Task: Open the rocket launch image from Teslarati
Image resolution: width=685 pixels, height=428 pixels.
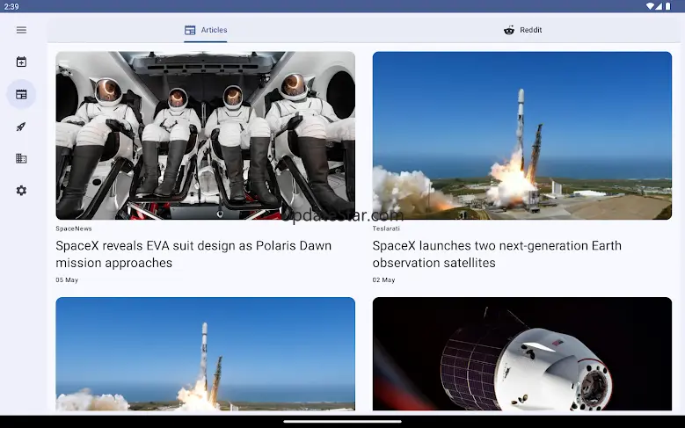Action: point(522,135)
